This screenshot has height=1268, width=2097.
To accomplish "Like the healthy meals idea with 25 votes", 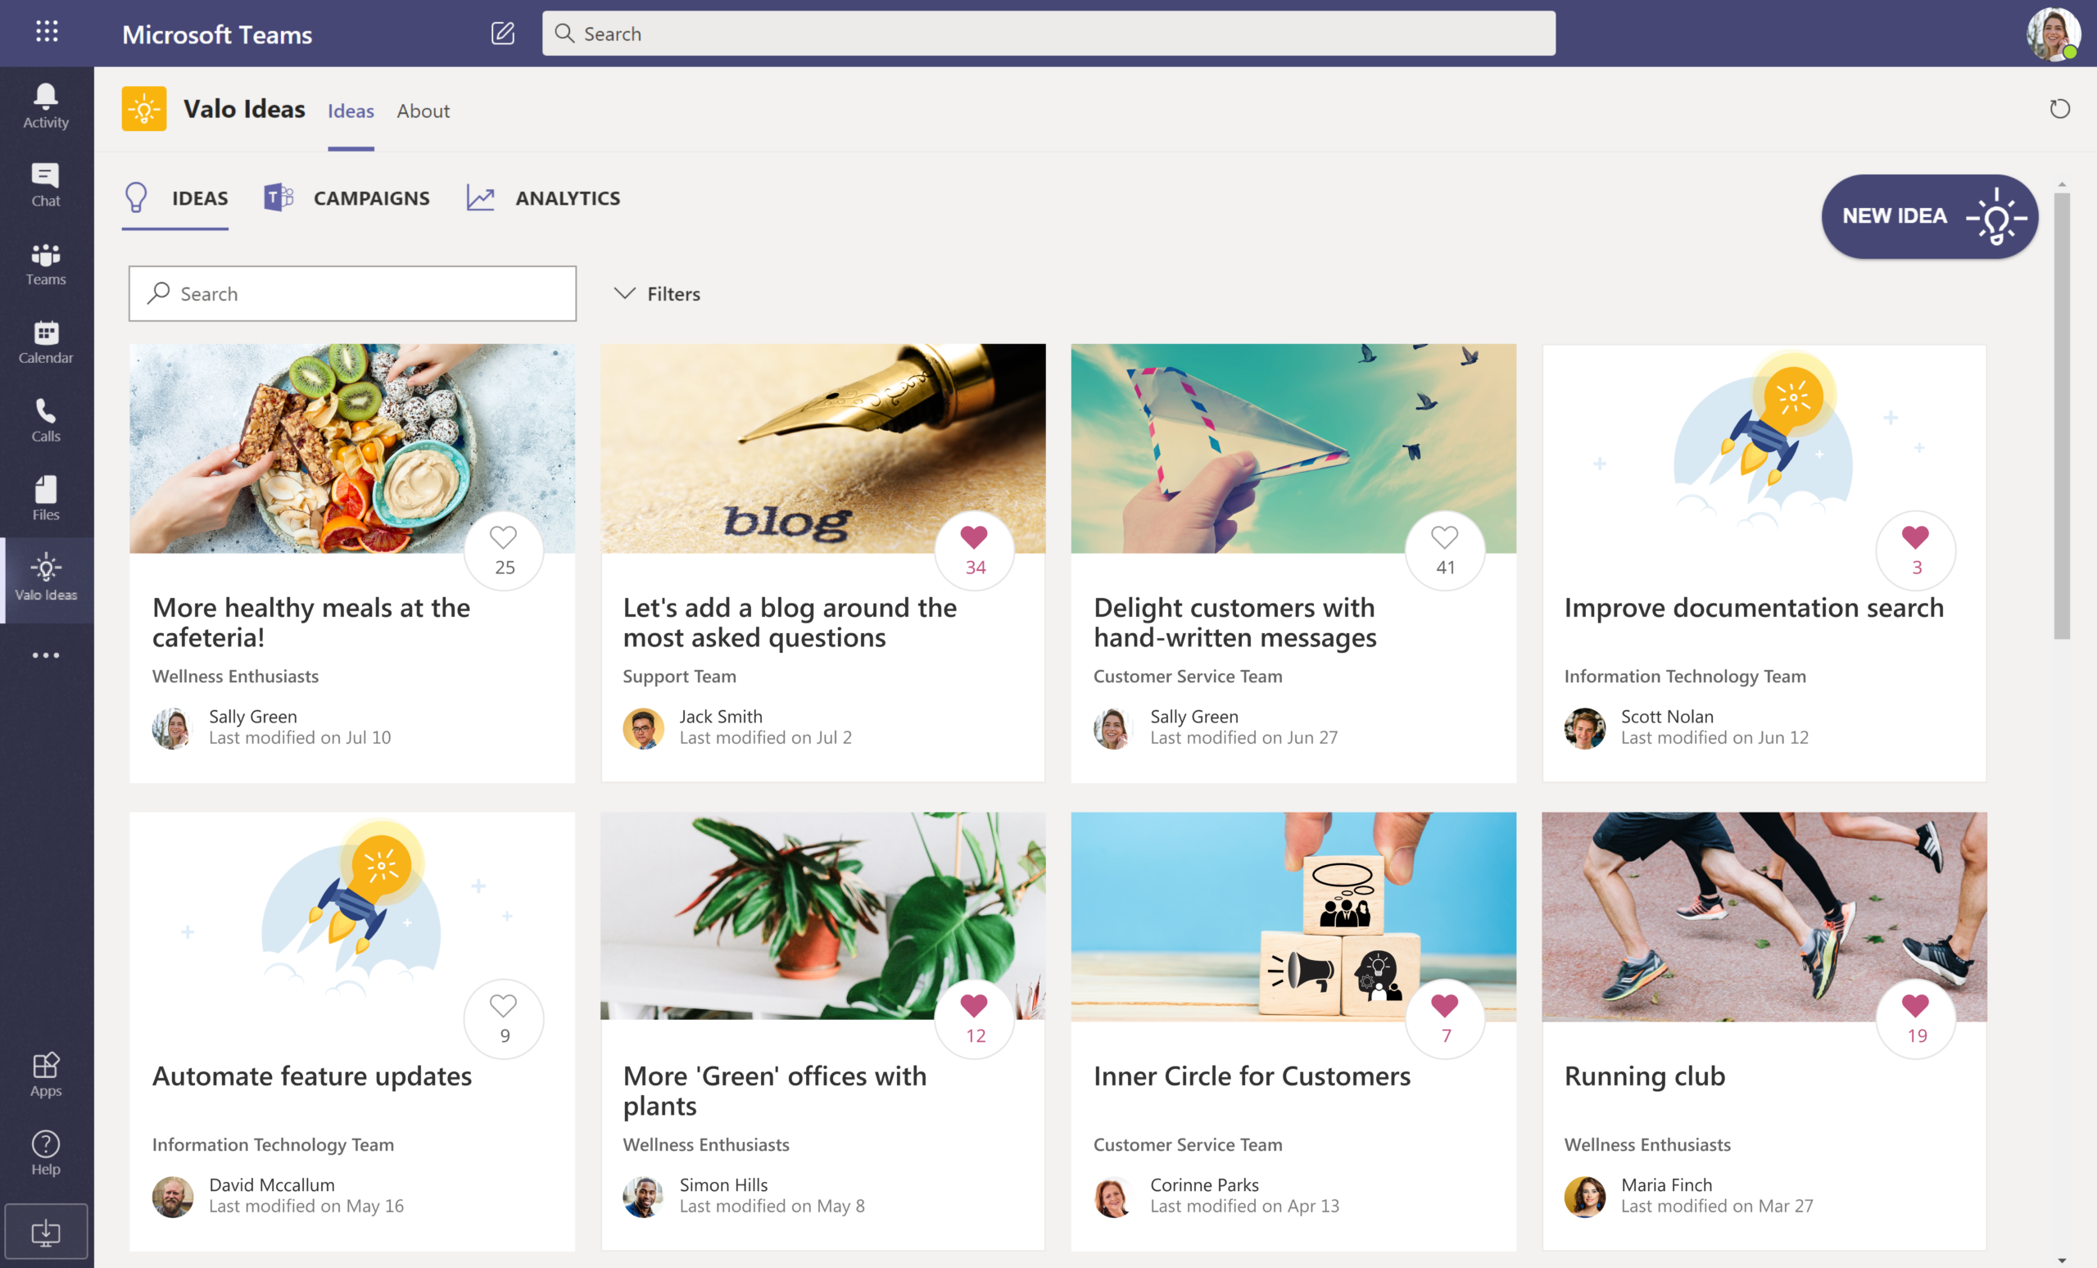I will (x=504, y=550).
